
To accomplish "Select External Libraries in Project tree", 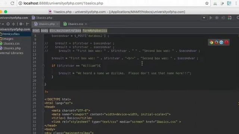I will coord(12,53).
